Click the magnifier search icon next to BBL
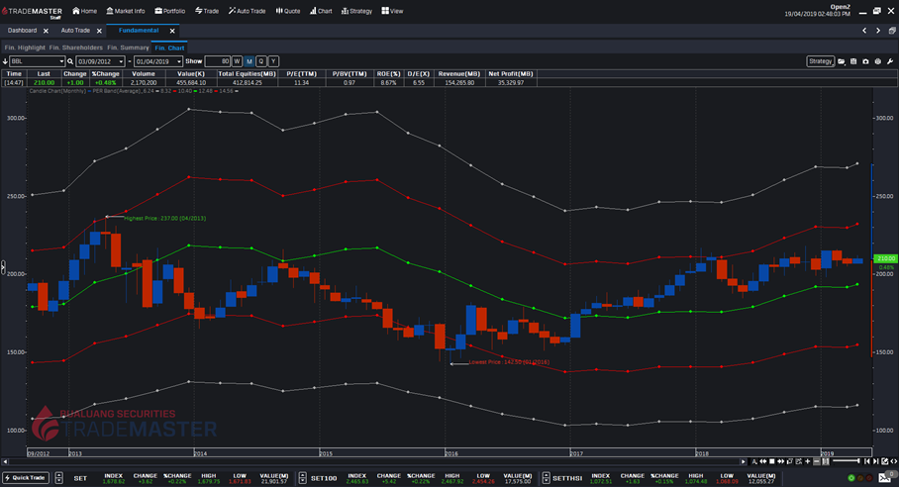 pos(70,61)
